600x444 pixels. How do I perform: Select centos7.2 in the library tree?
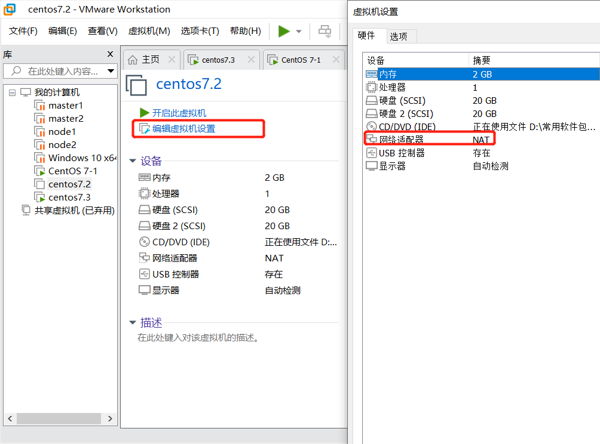[69, 184]
